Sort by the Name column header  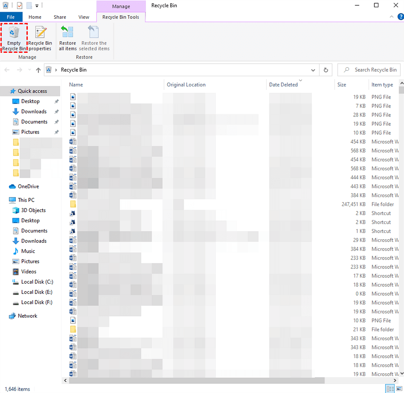(76, 85)
